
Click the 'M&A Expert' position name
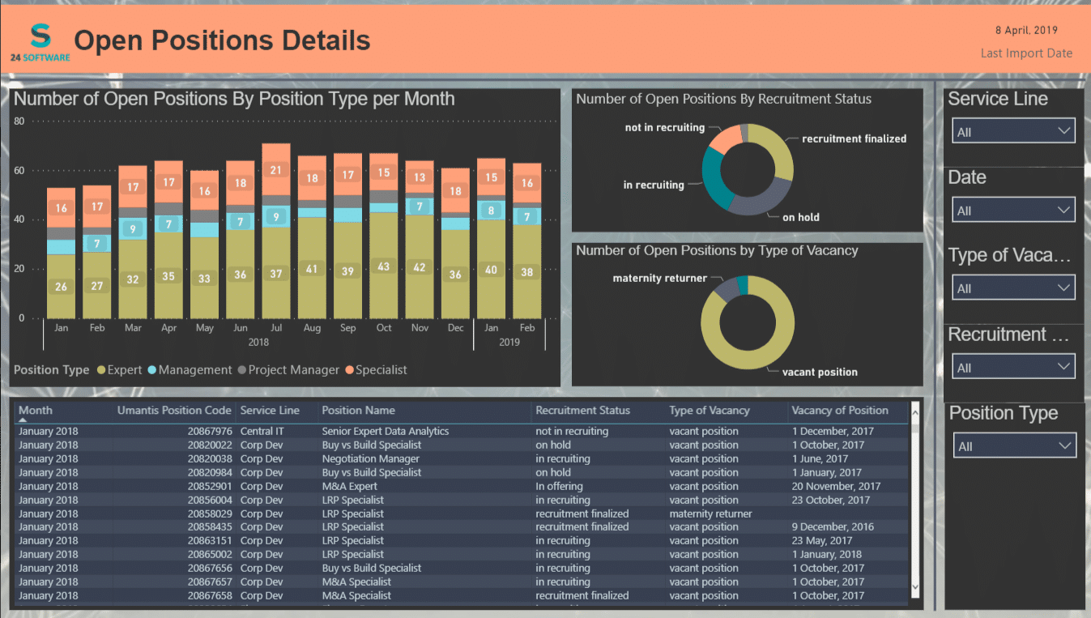point(349,486)
